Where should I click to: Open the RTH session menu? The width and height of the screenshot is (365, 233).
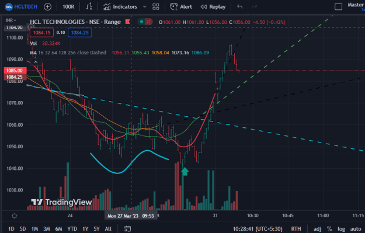coord(296,229)
